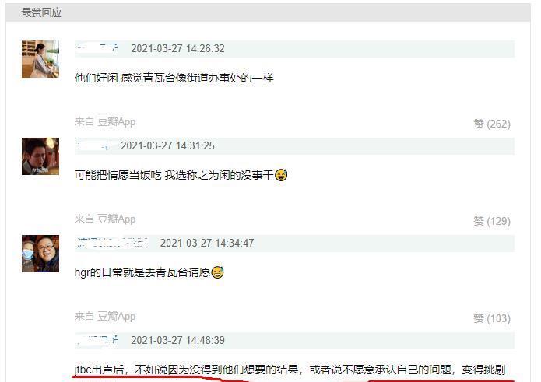The image size is (541, 382).
Task: Click the laughing emoji after 闲的没事干
Action: coord(281,175)
